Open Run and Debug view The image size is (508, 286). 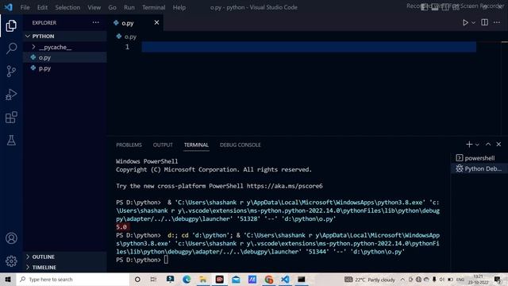pyautogui.click(x=11, y=95)
